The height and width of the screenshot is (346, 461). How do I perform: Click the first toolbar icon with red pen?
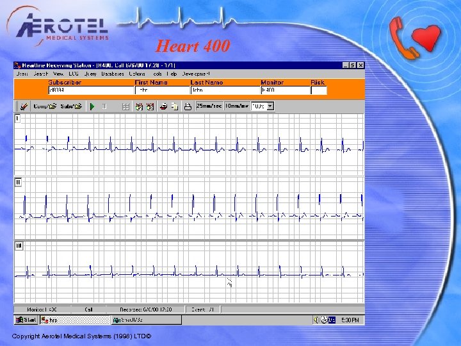[24, 106]
